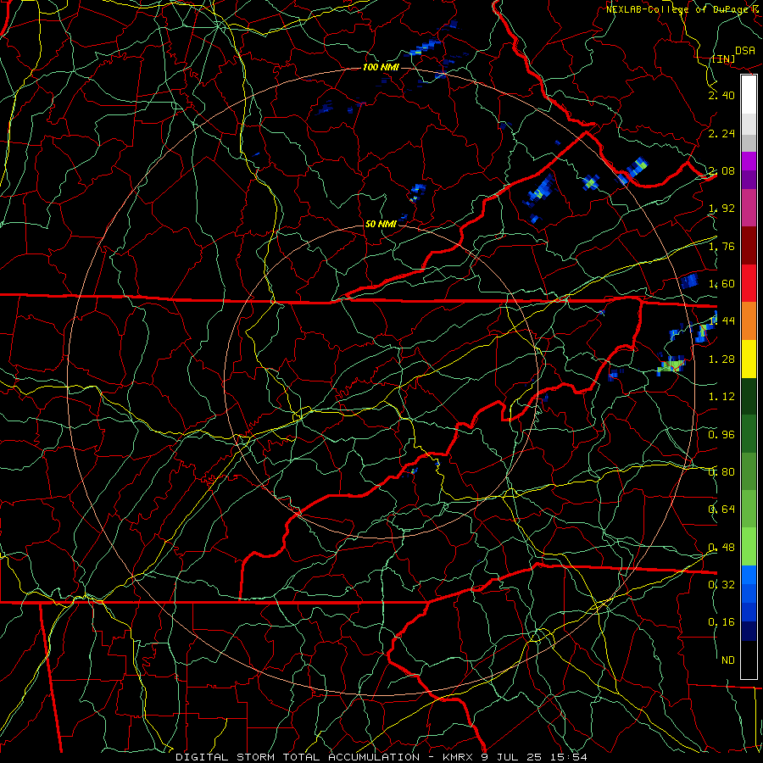
Task: Click the 1.28 legend value
Action: (x=721, y=359)
